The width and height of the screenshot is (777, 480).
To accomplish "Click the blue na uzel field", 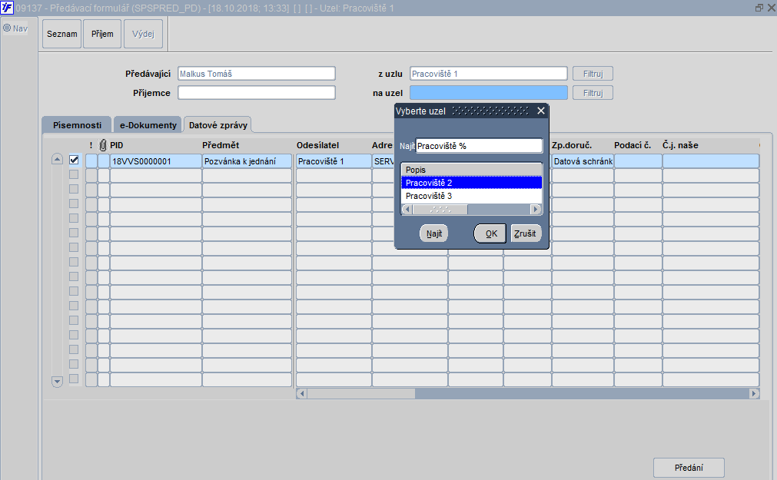I will click(489, 93).
